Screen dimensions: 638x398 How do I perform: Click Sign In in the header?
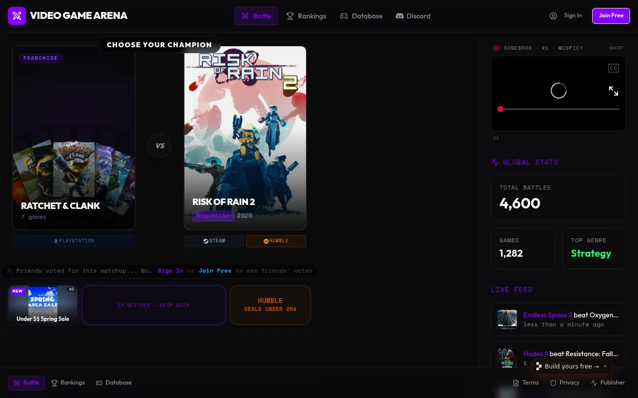(x=573, y=15)
